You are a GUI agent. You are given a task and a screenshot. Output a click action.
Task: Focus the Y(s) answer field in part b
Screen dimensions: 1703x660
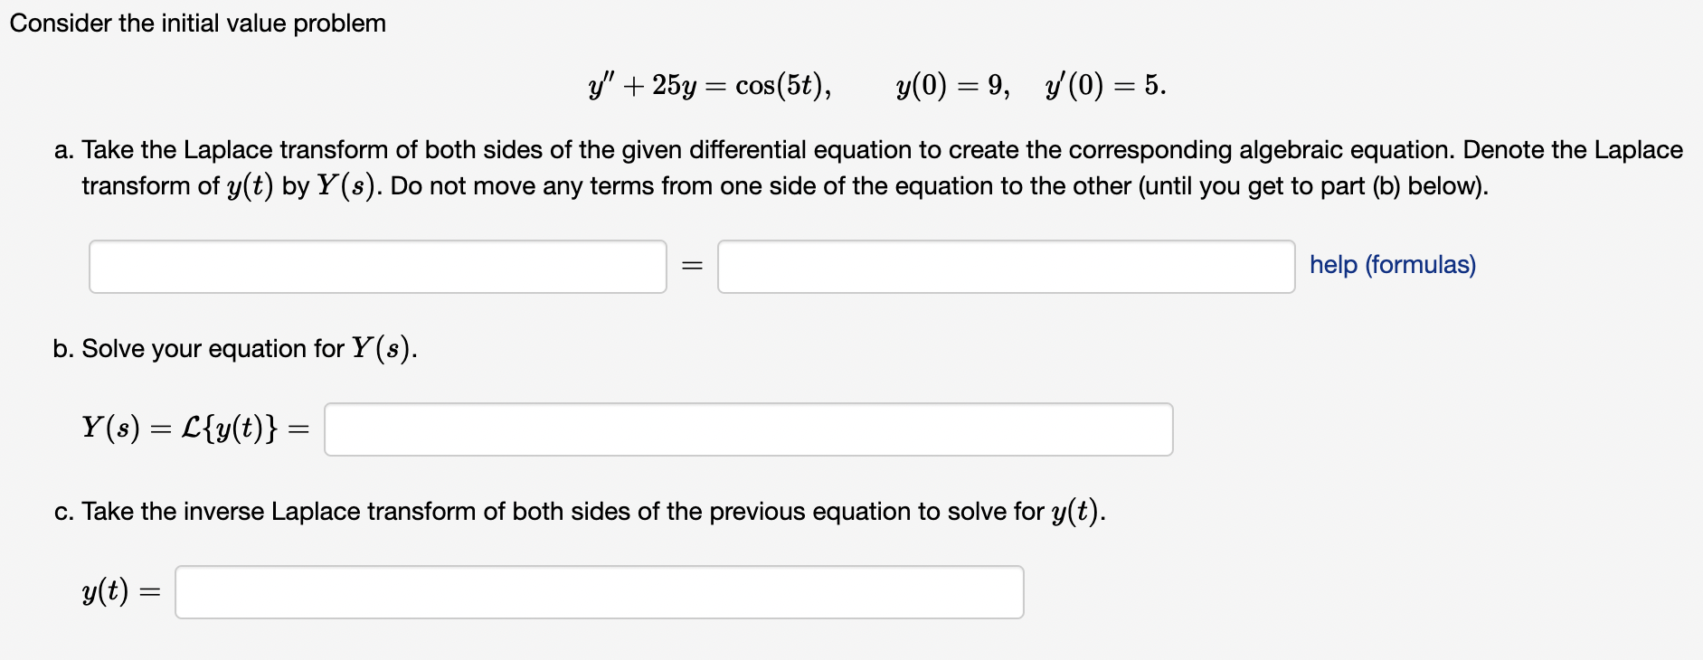pos(749,429)
